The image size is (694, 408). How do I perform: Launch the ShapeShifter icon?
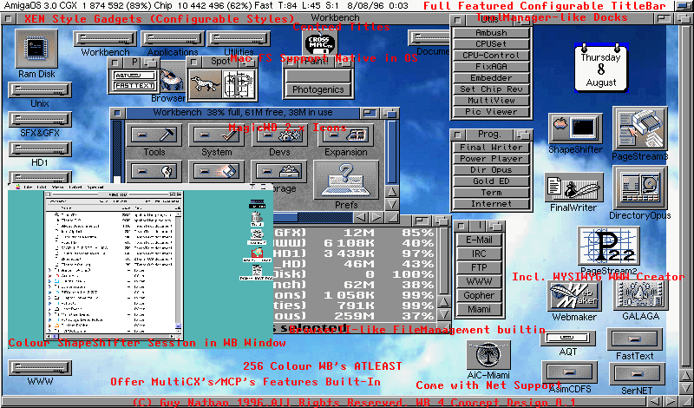point(575,128)
